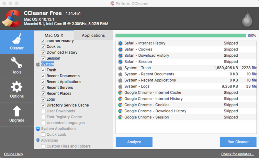Click the version number 1.14.451
The image size is (259, 158).
pyautogui.click(x=73, y=13)
